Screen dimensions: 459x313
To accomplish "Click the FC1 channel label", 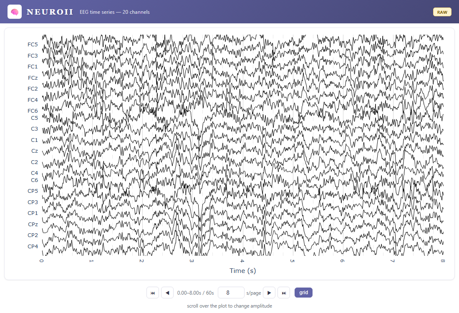I will click(x=33, y=67).
